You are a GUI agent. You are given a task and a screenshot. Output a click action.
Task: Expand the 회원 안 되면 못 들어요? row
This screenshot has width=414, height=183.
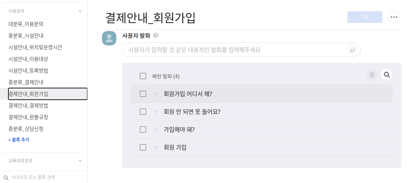pos(156,112)
